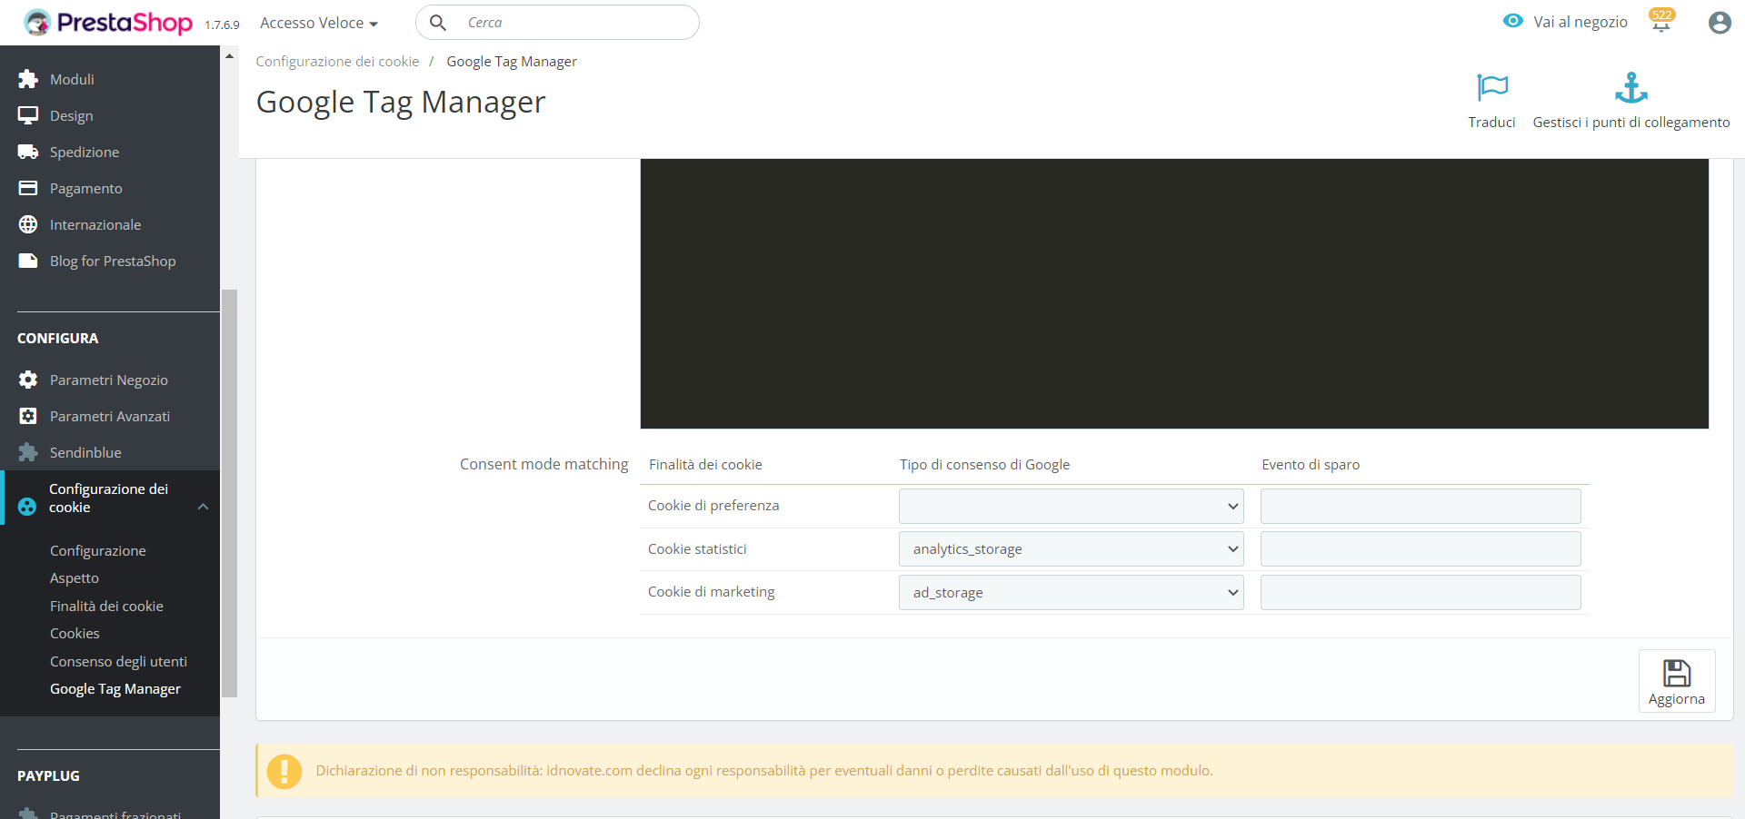Viewport: 1745px width, 819px height.
Task: Click Evento di sparo field for Cookie di marketing
Action: click(1421, 593)
